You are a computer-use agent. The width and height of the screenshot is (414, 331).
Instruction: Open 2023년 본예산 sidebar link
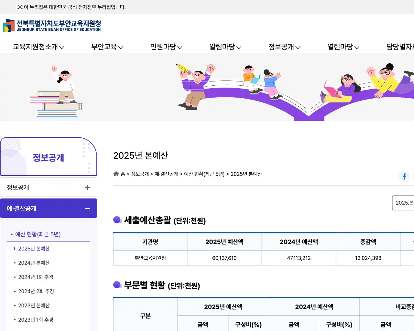click(34, 305)
